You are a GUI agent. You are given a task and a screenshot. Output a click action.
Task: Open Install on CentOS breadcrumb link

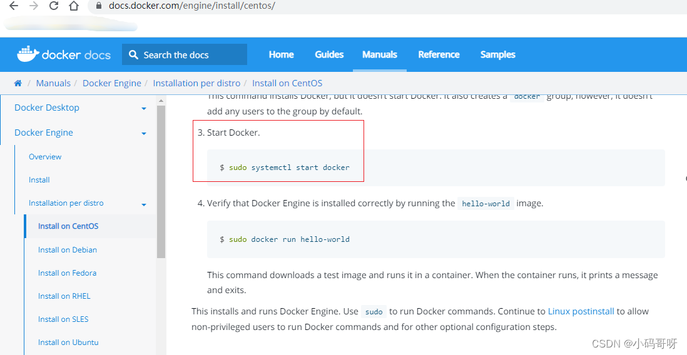click(287, 83)
